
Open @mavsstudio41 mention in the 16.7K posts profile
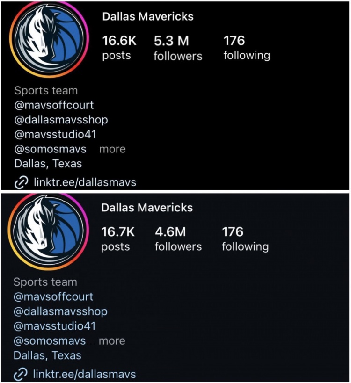point(55,326)
